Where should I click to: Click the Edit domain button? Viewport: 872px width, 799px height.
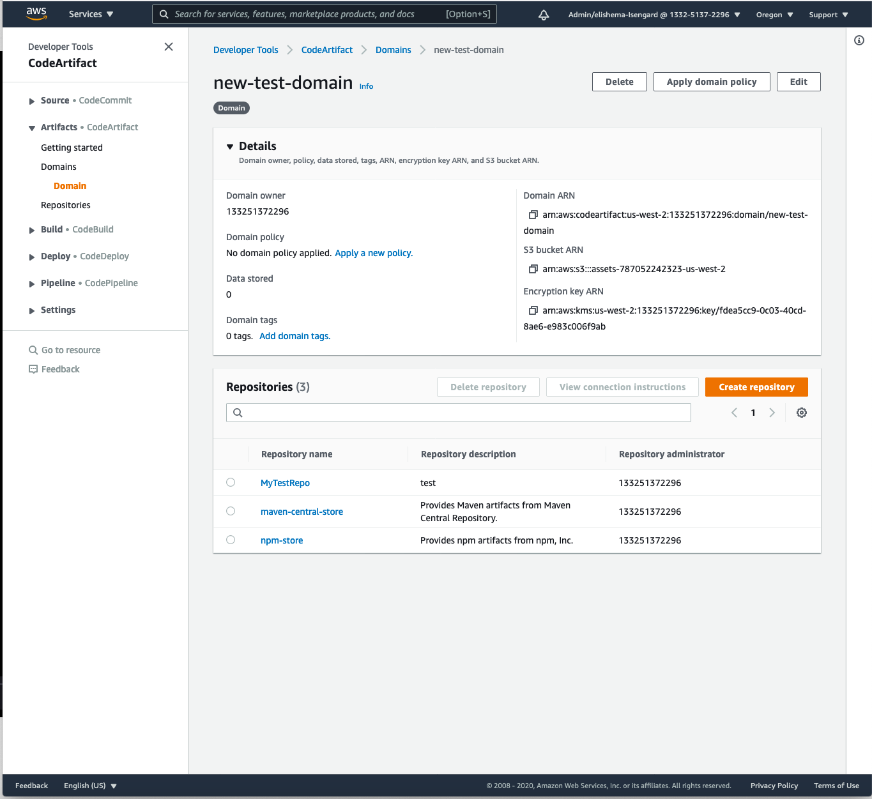pos(799,82)
